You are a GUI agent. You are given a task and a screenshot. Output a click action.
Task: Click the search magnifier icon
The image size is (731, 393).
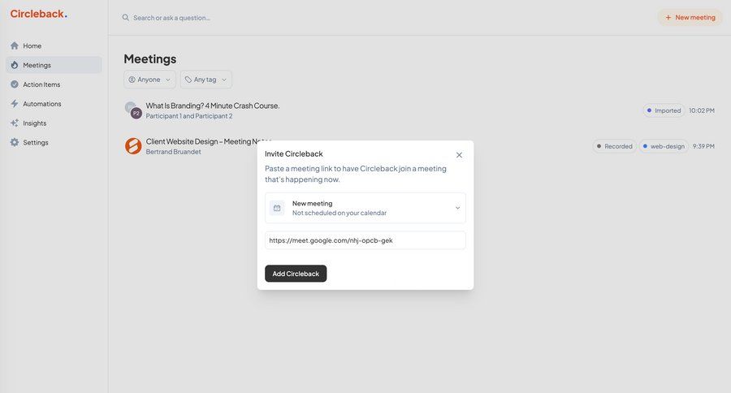point(125,18)
